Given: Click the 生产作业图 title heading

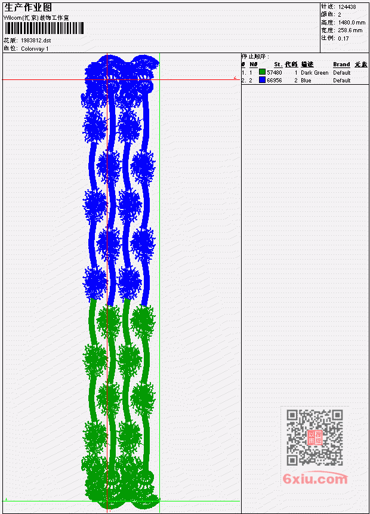Looking at the screenshot, I should click(28, 8).
